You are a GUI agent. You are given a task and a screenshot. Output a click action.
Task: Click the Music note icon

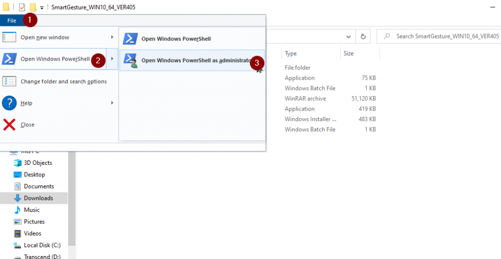[x=17, y=210]
